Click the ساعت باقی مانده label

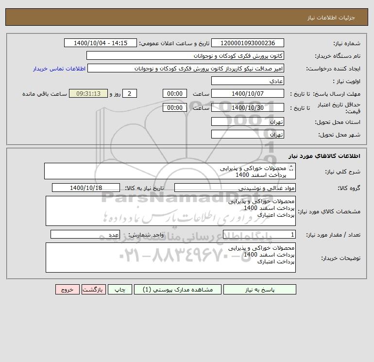(45, 94)
